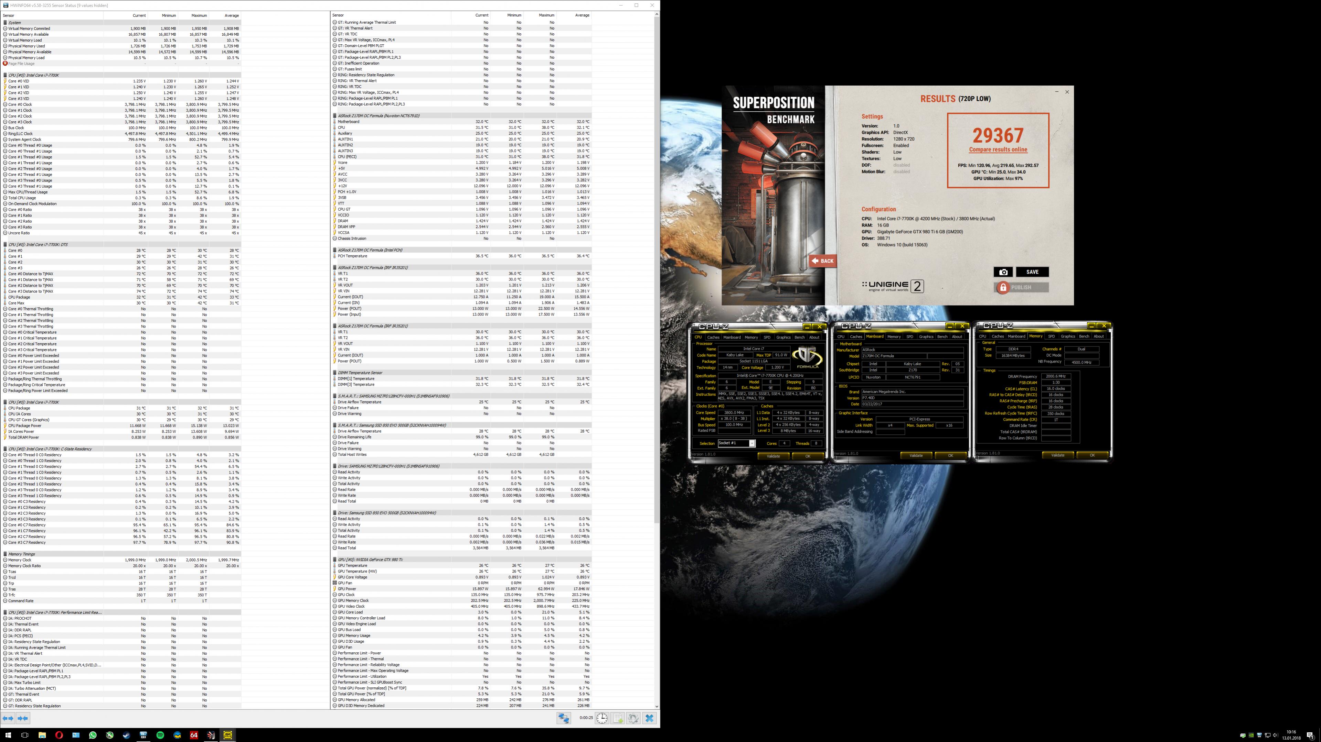
Task: Open the Socket #1 selection dropdown
Action: 752,443
